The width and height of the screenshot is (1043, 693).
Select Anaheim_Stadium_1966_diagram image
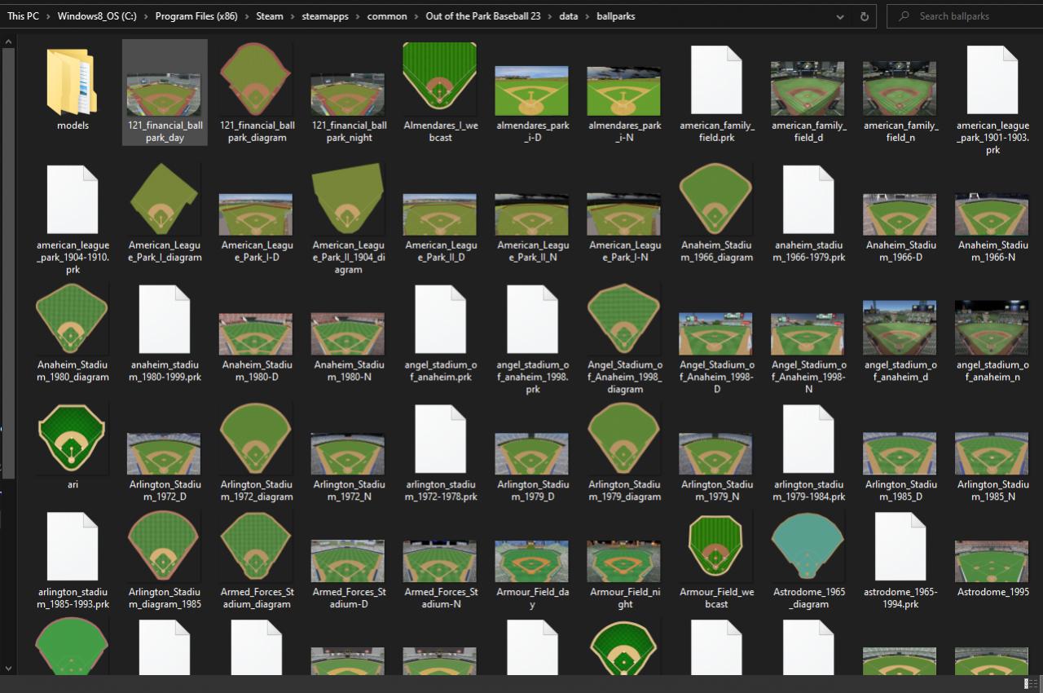click(x=716, y=212)
